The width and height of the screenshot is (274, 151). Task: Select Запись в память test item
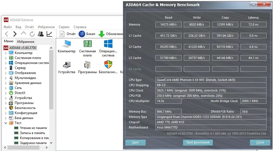[32, 133]
